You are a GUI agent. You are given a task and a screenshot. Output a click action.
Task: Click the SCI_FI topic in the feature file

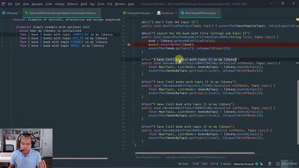coord(78,38)
